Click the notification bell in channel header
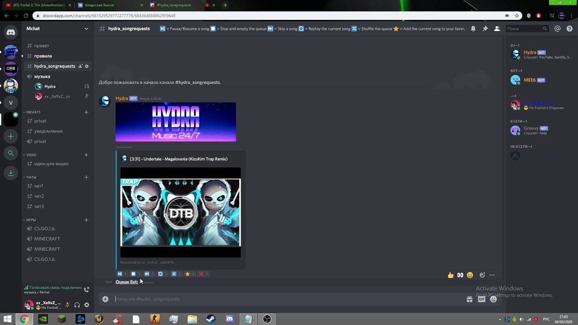Screen dimensions: 578x325 coord(473,28)
